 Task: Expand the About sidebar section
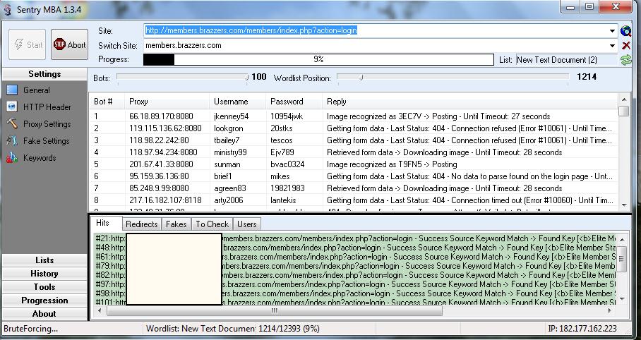[x=44, y=314]
